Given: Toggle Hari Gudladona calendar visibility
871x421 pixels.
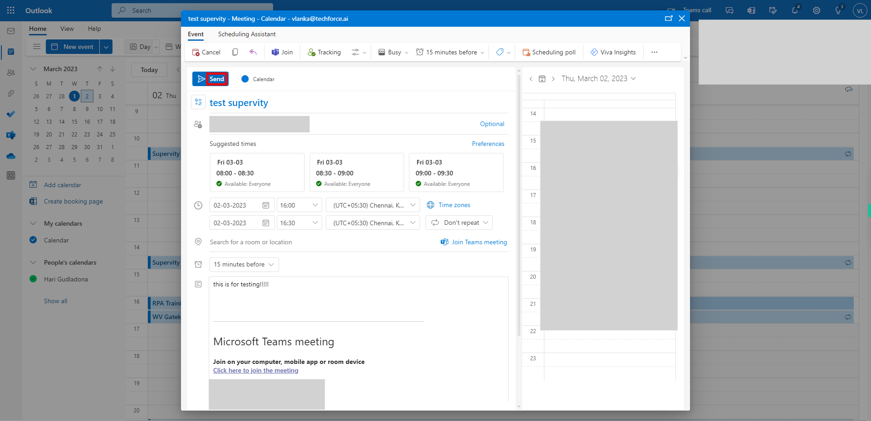Looking at the screenshot, I should point(33,279).
